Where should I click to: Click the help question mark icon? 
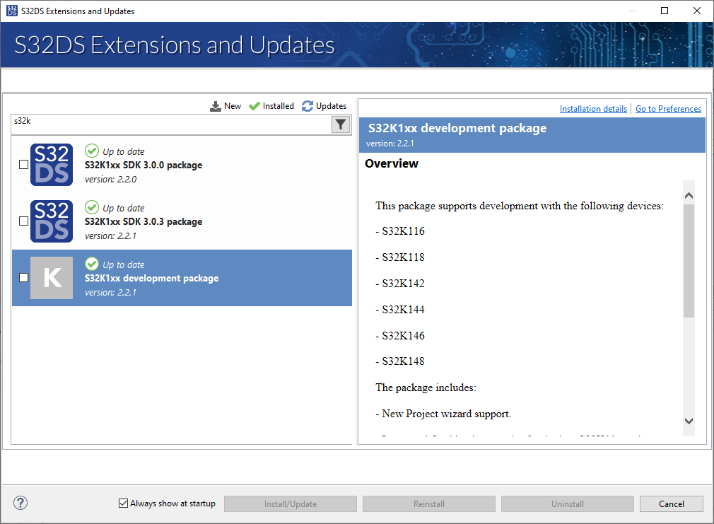pyautogui.click(x=21, y=503)
